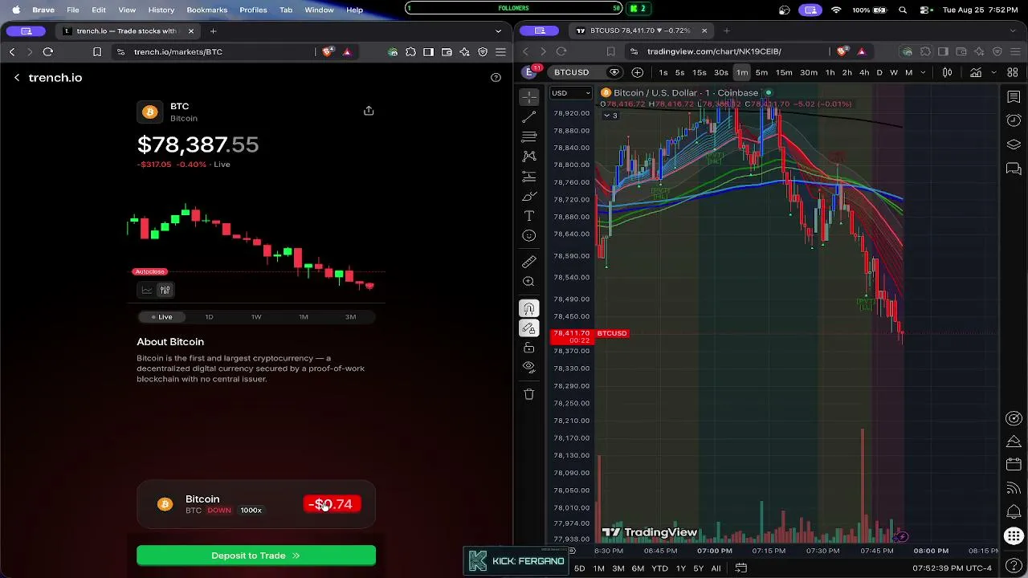Open the Profiles menu in menu bar
The height and width of the screenshot is (578, 1028).
[x=253, y=10]
